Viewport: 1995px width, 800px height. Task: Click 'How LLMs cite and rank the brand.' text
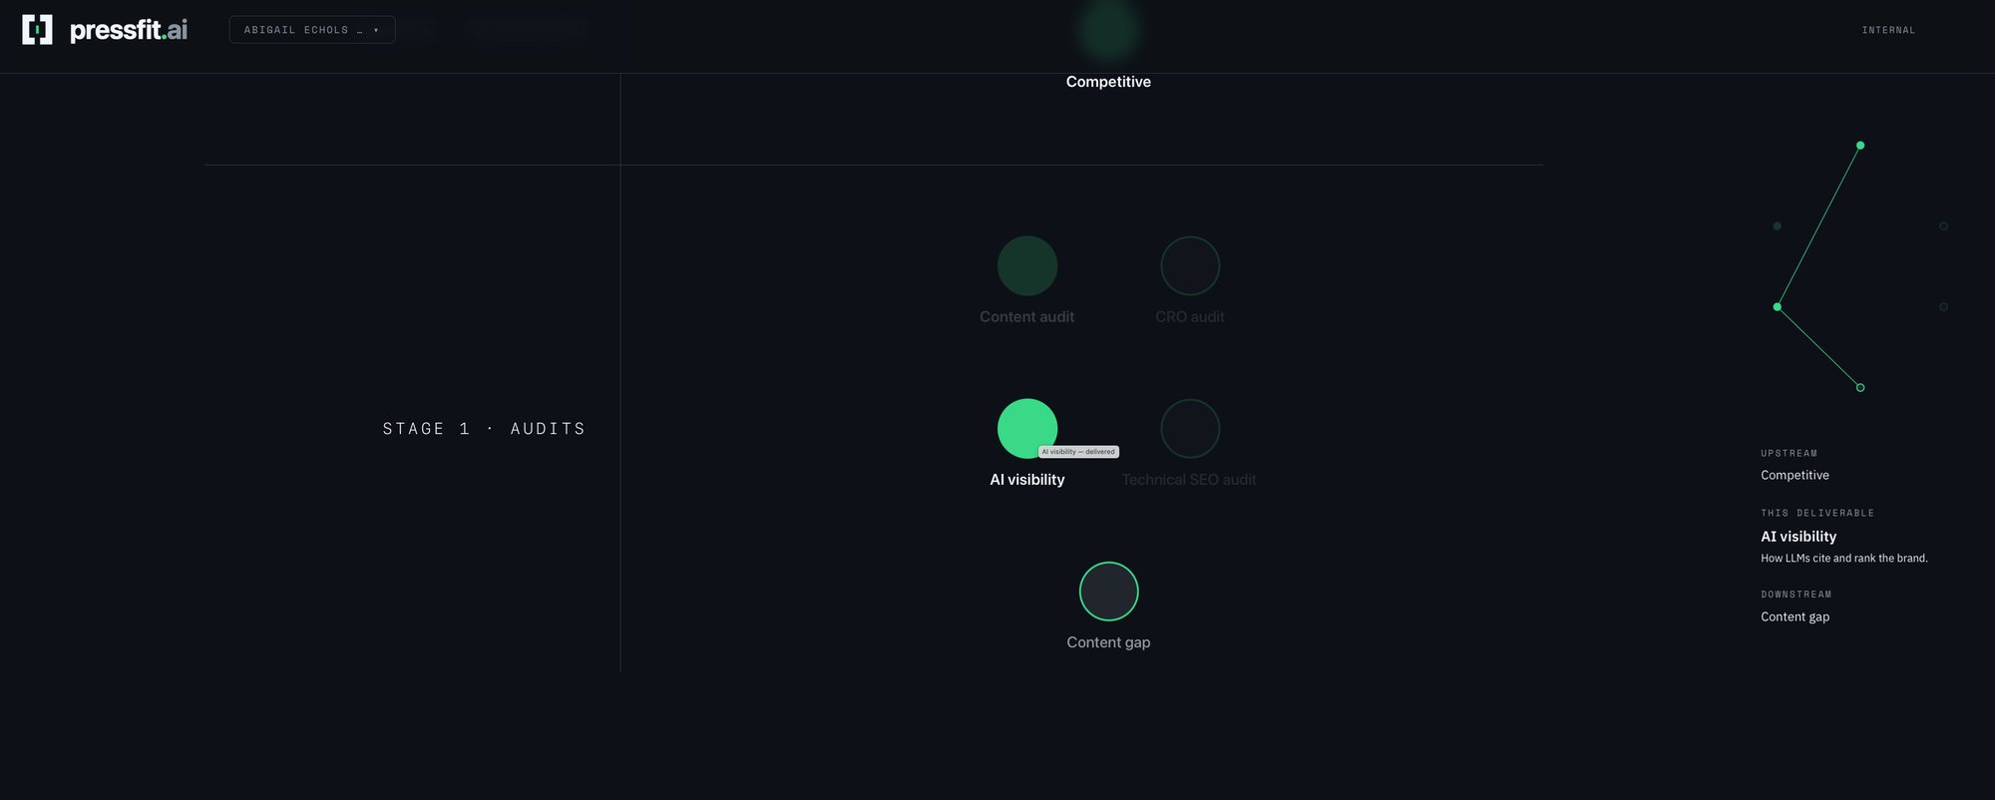click(x=1844, y=559)
